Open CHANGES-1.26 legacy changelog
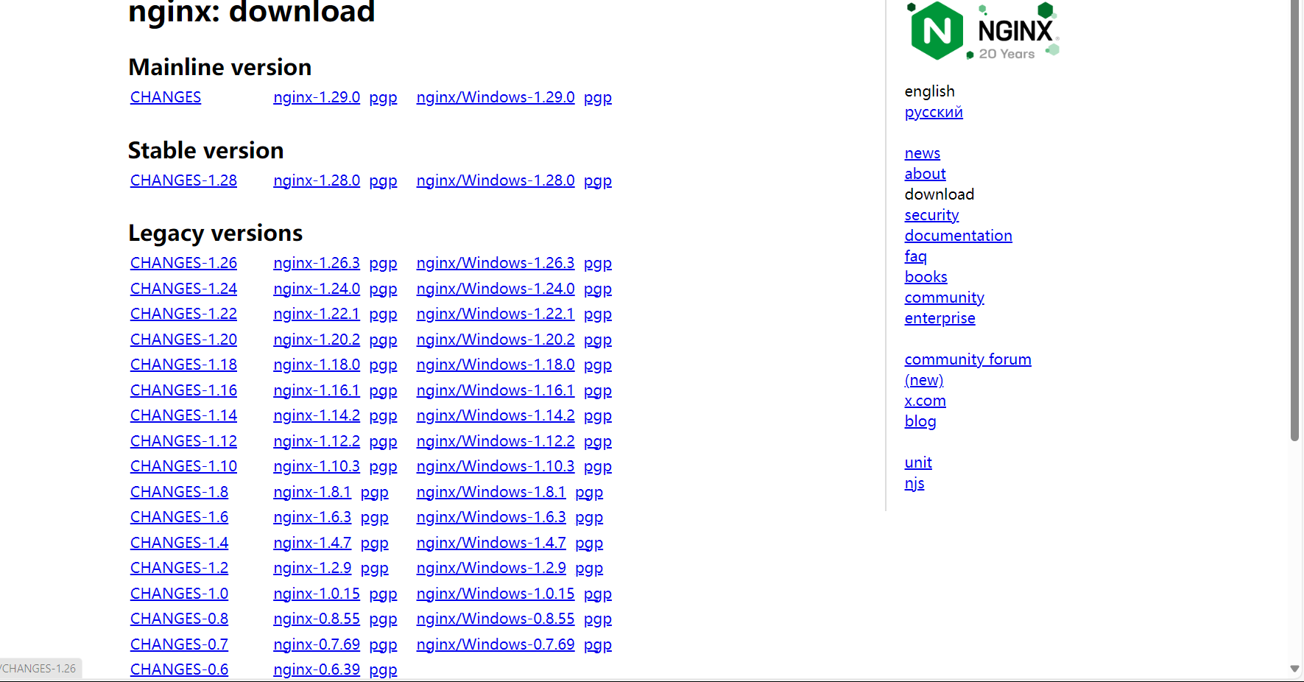1304x682 pixels. 183,263
